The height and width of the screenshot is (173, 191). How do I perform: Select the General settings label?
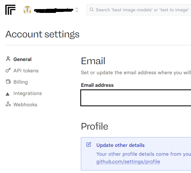(22, 59)
